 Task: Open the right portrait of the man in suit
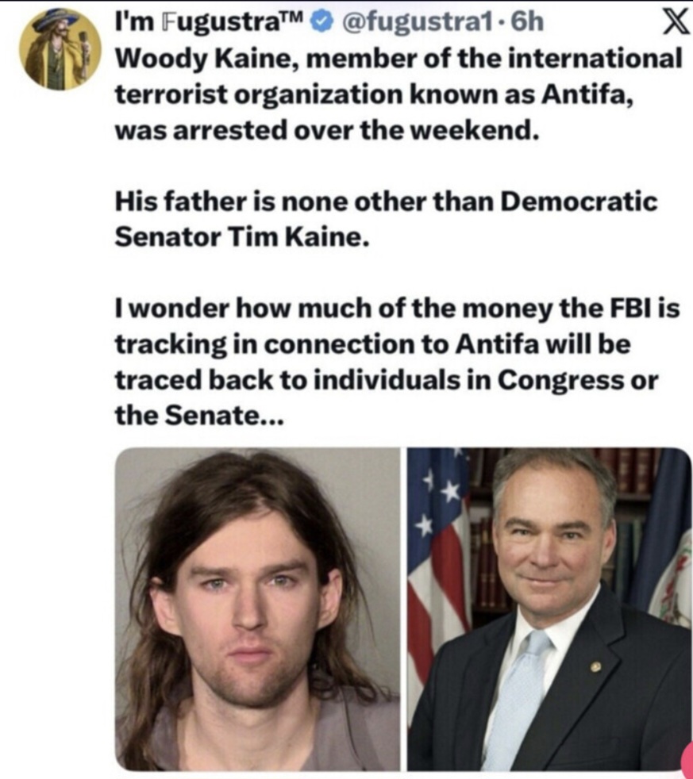tap(549, 609)
